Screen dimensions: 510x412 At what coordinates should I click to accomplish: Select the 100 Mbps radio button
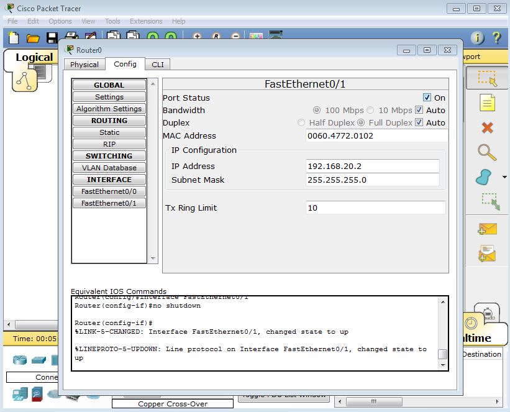[x=316, y=110]
